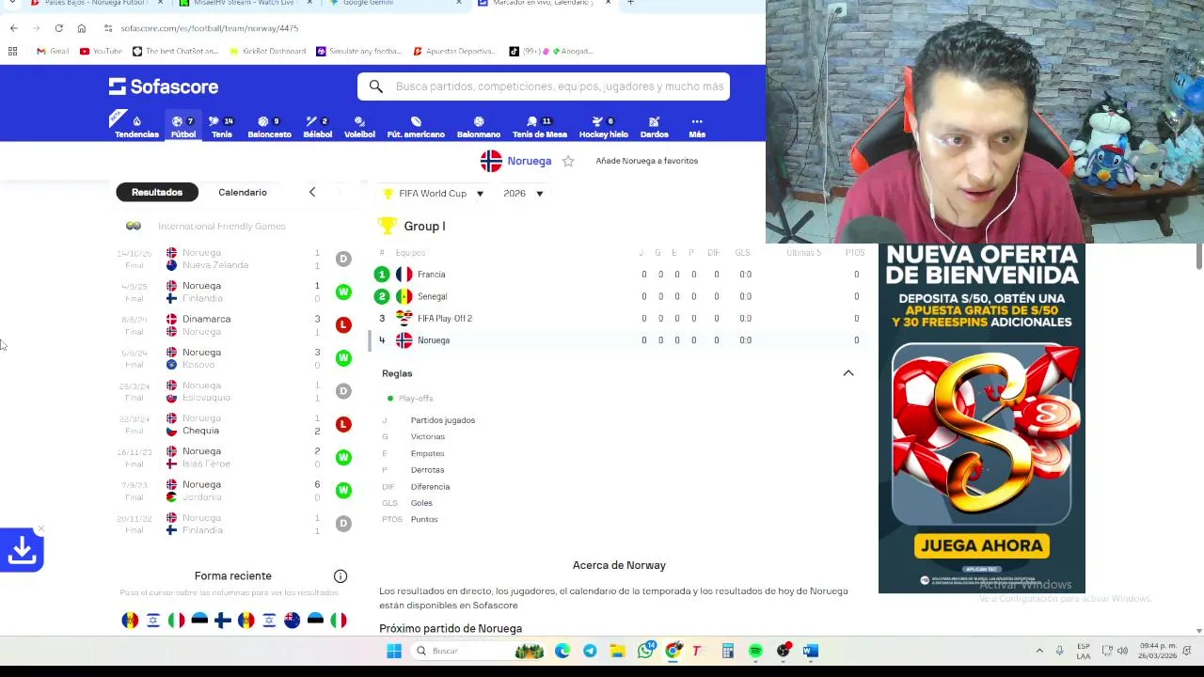Open the Más sports menu

pyautogui.click(x=697, y=127)
